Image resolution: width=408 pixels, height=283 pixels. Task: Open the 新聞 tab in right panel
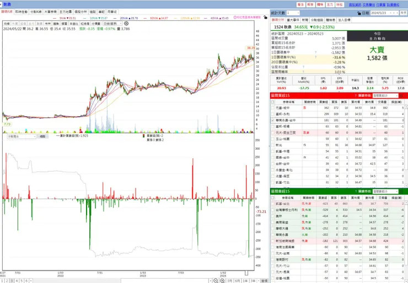point(305,20)
